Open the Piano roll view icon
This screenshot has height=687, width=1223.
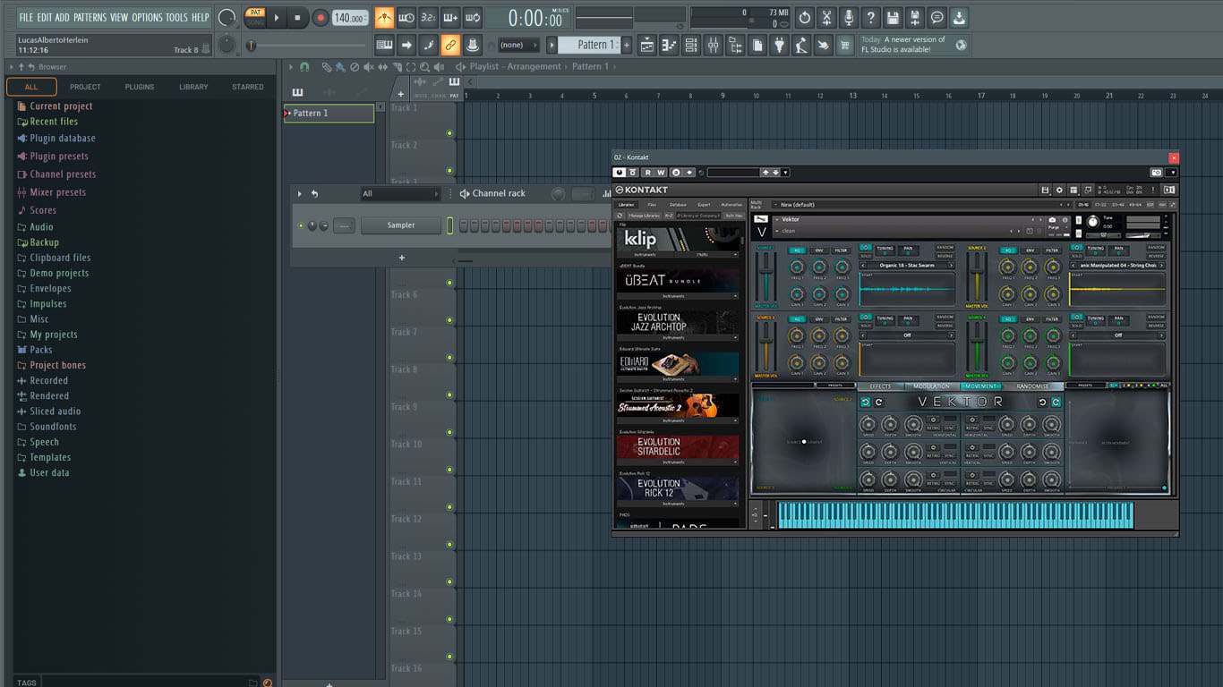[x=669, y=45]
